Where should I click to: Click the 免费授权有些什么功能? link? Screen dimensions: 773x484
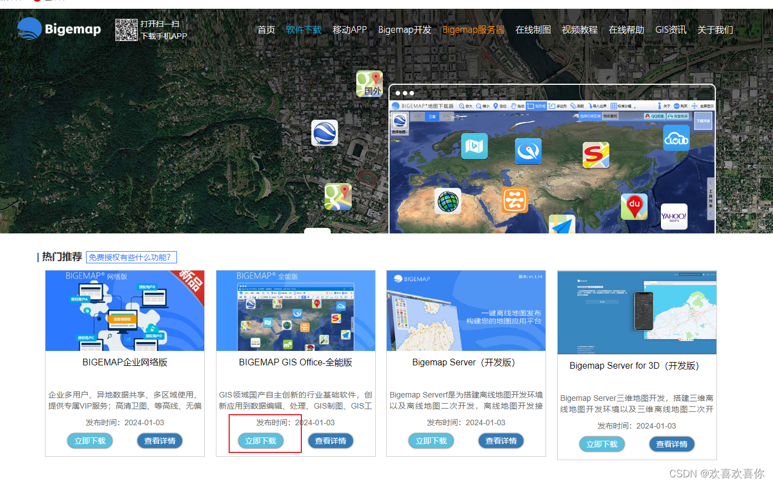131,257
